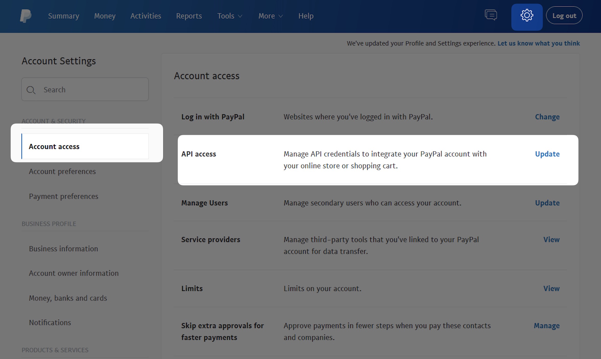Select Account access in sidebar
This screenshot has width=601, height=359.
coord(85,146)
